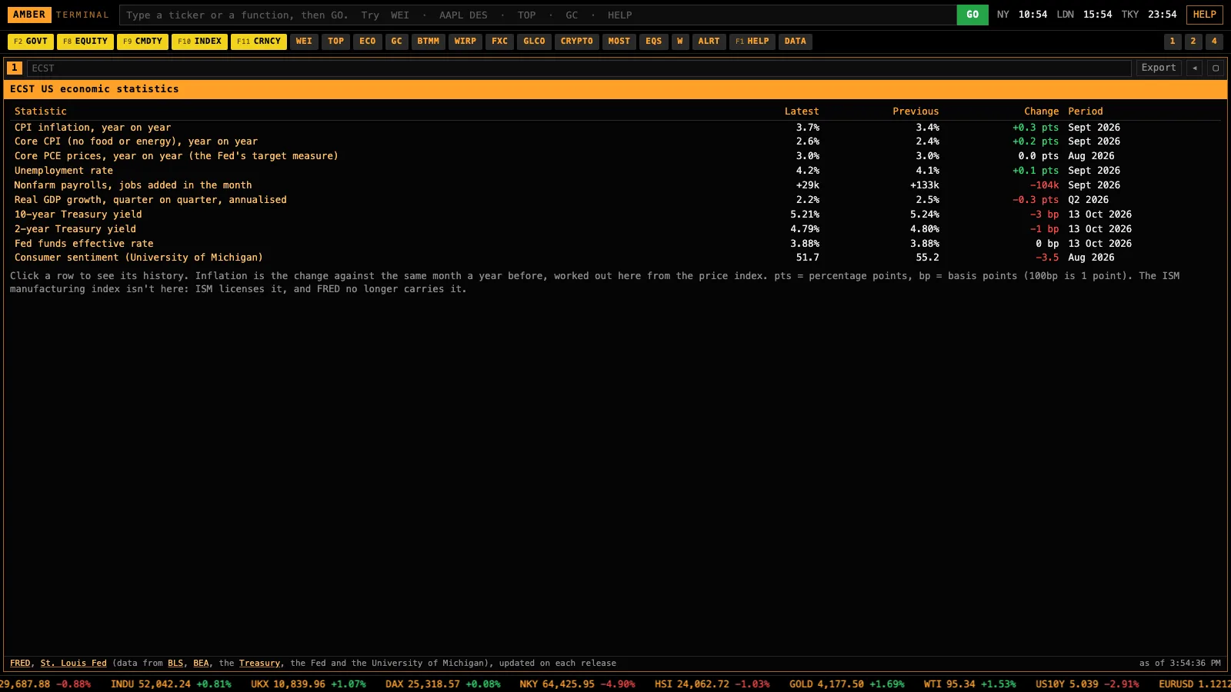Switch to panel layout 2
The height and width of the screenshot is (692, 1231).
(1193, 42)
